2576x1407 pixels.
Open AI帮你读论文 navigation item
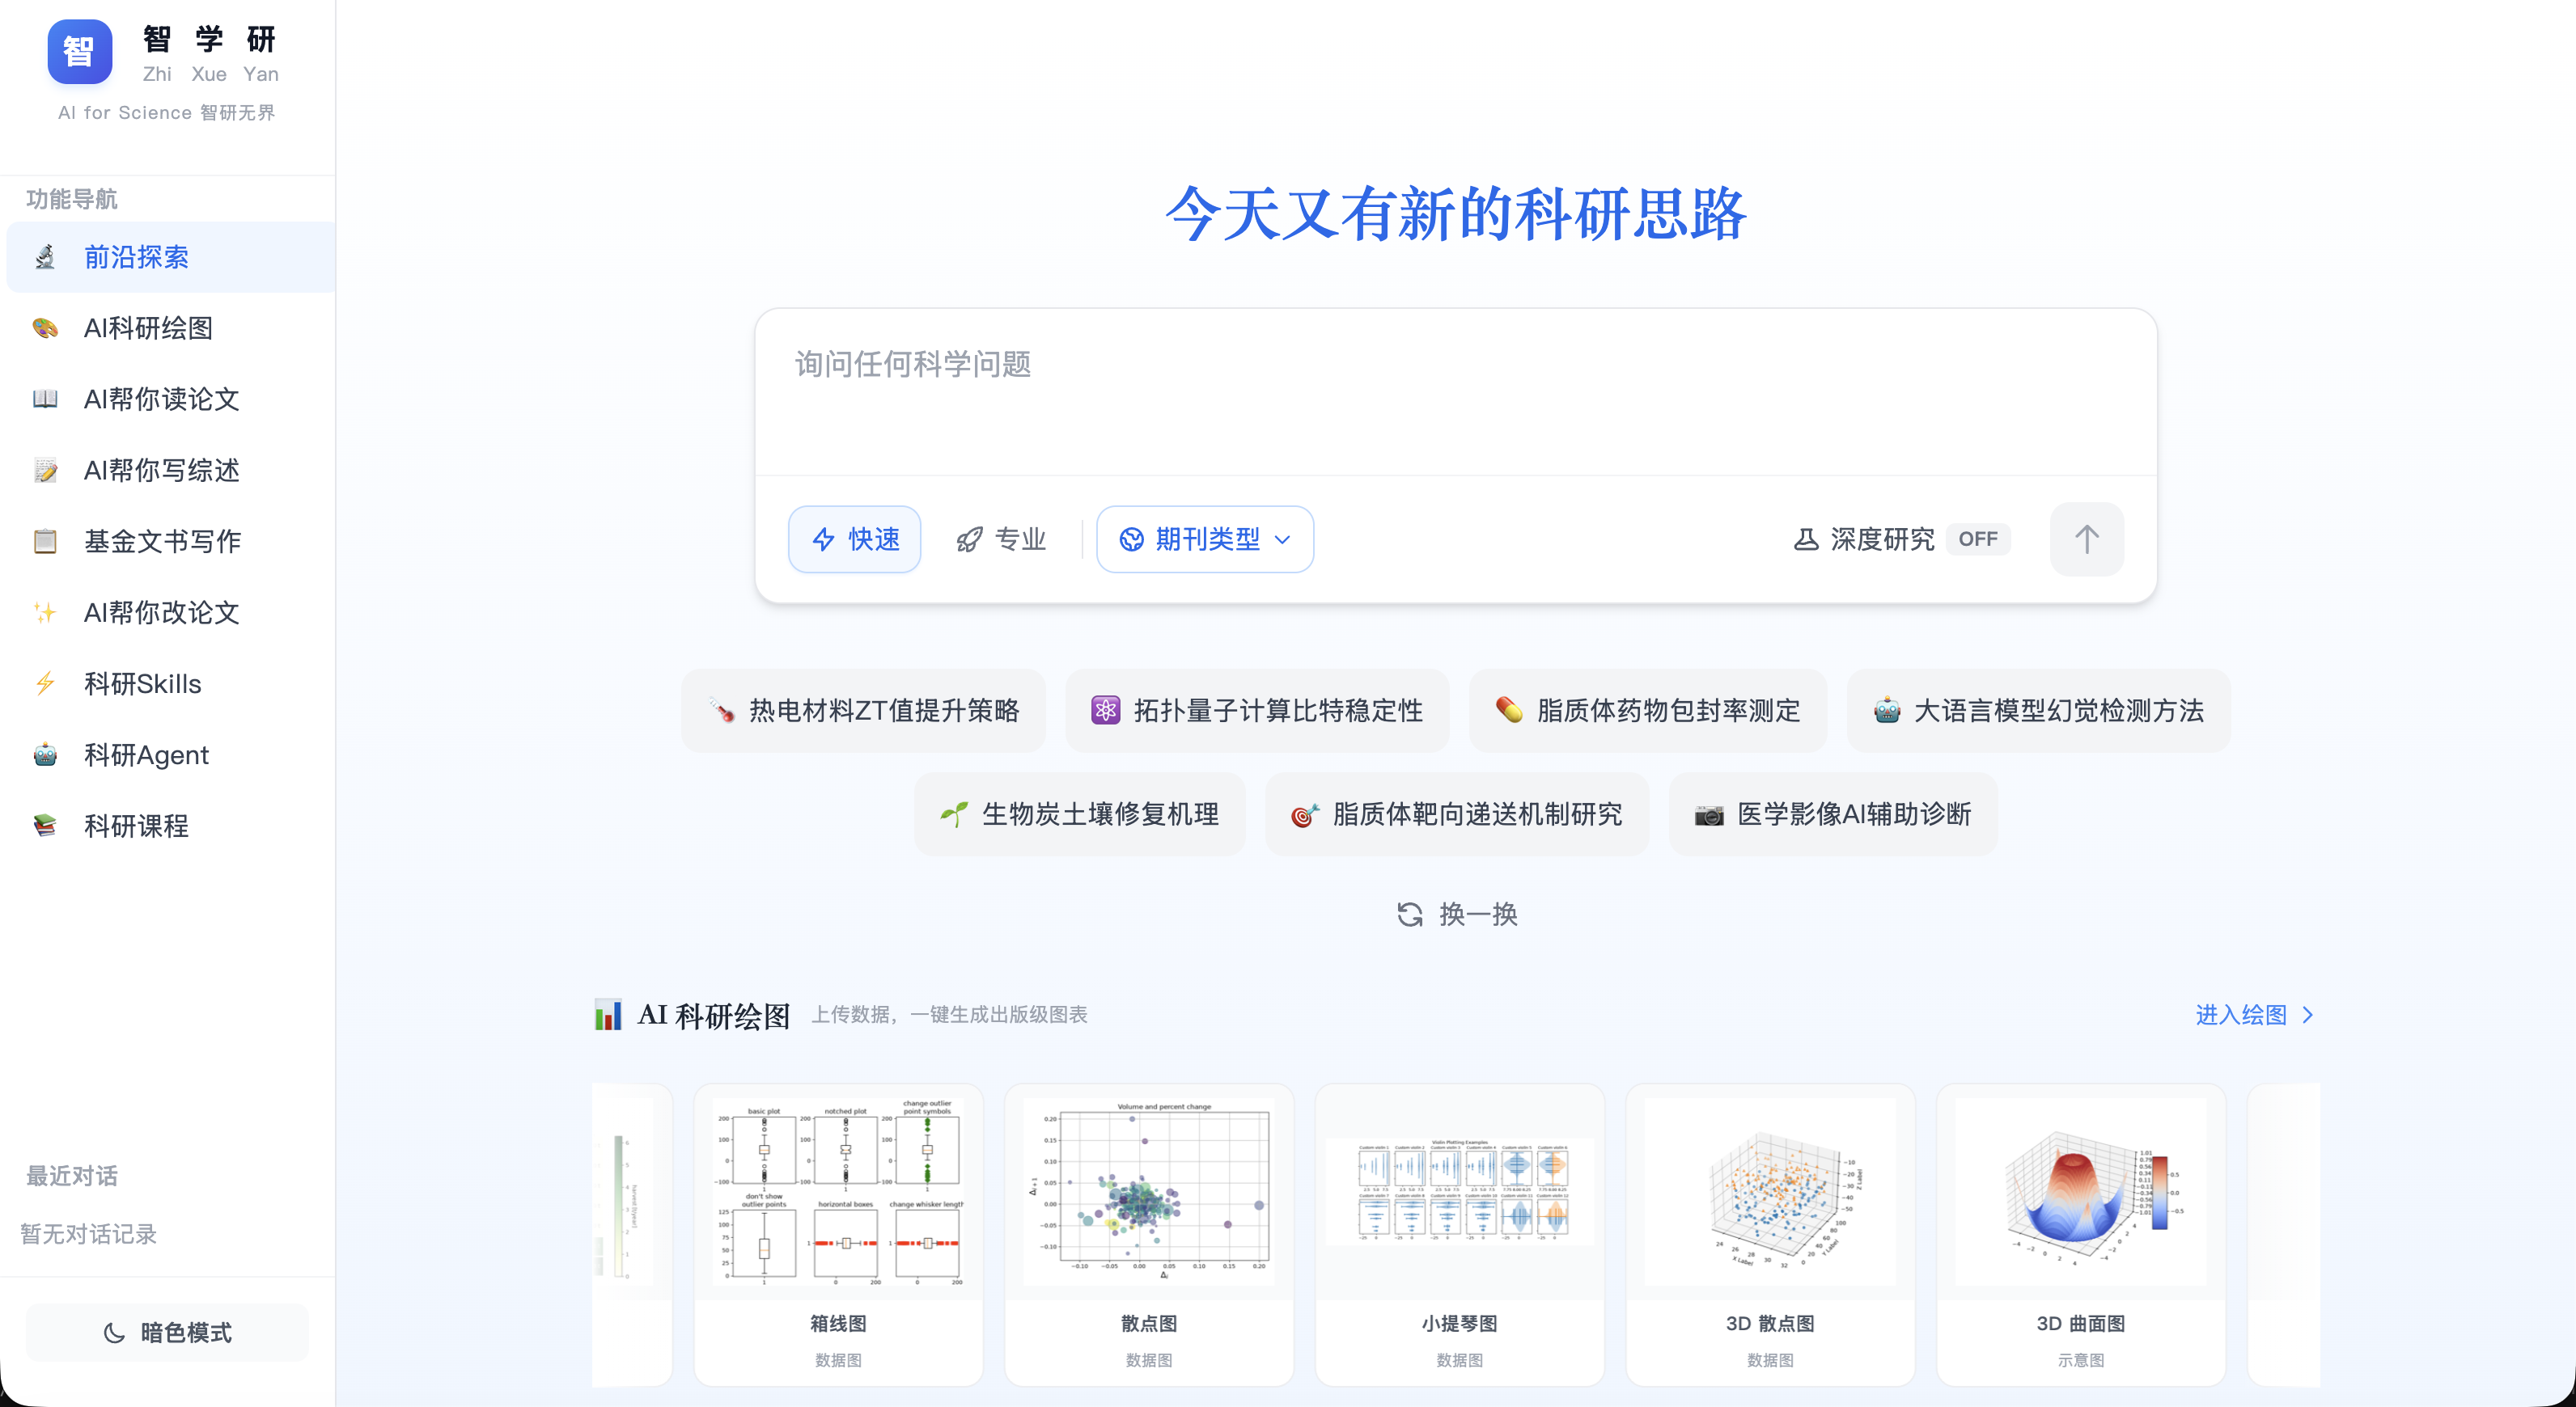(170, 399)
